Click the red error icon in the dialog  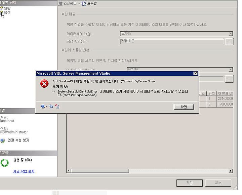click(44, 84)
